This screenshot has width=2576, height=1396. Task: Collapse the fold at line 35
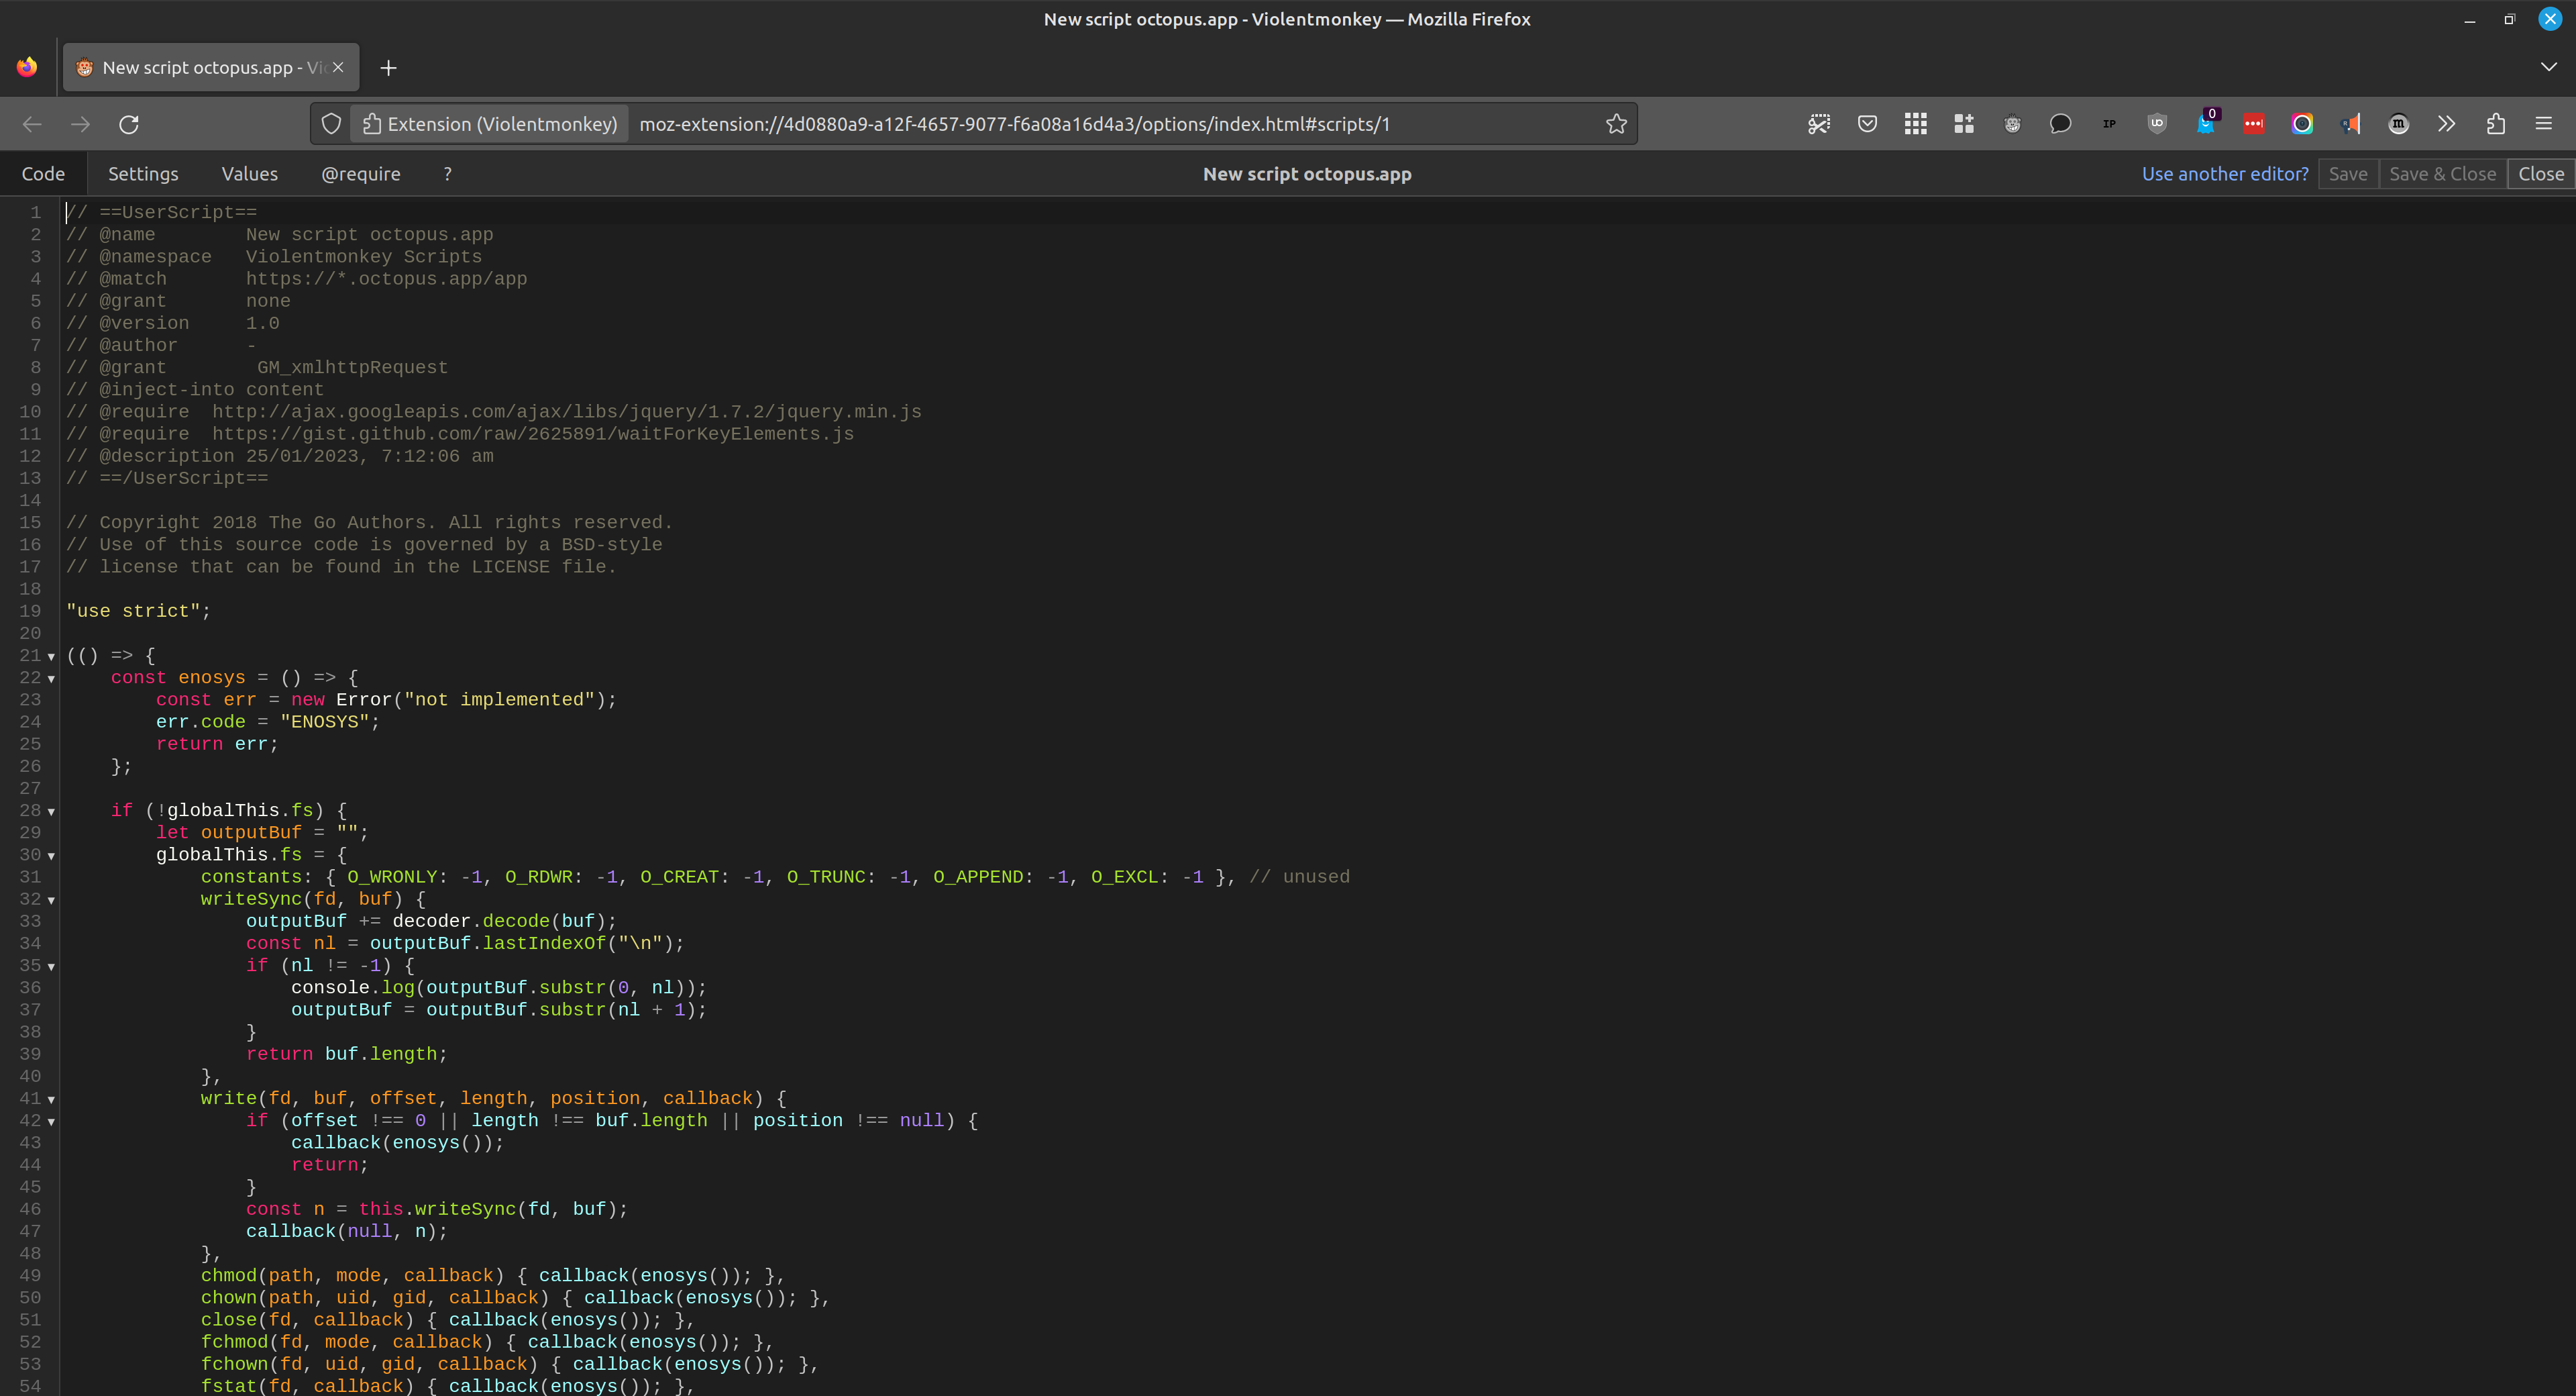[x=51, y=966]
